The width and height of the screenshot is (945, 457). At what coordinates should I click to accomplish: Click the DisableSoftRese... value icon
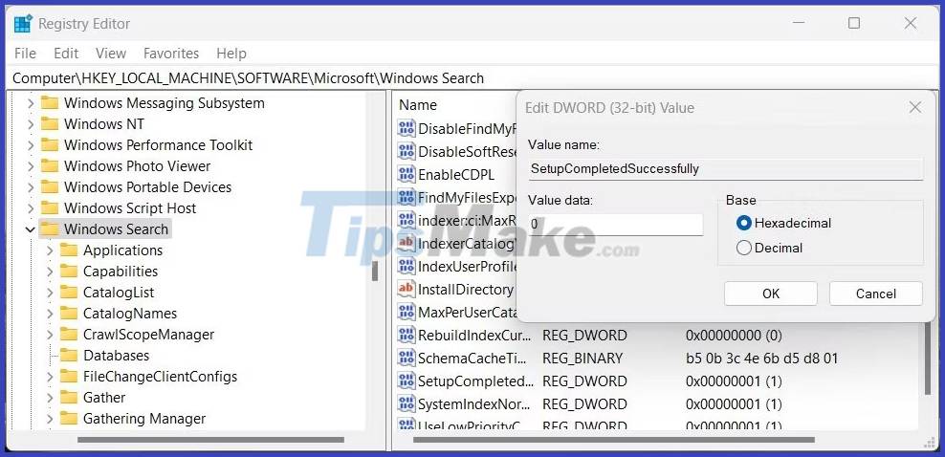407,151
